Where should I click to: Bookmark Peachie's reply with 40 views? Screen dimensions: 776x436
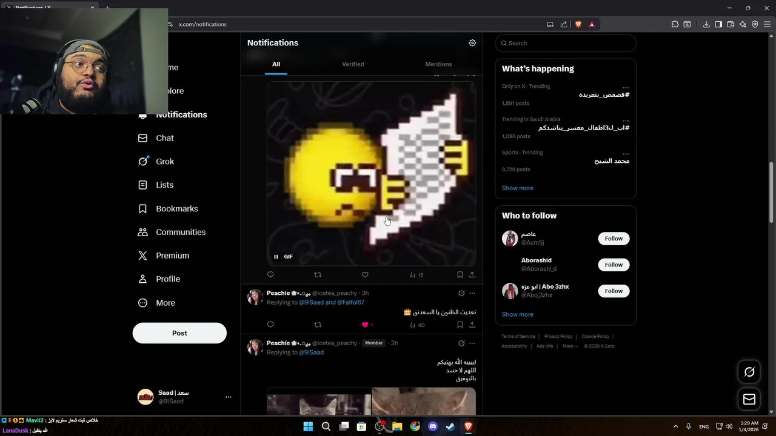click(x=460, y=325)
